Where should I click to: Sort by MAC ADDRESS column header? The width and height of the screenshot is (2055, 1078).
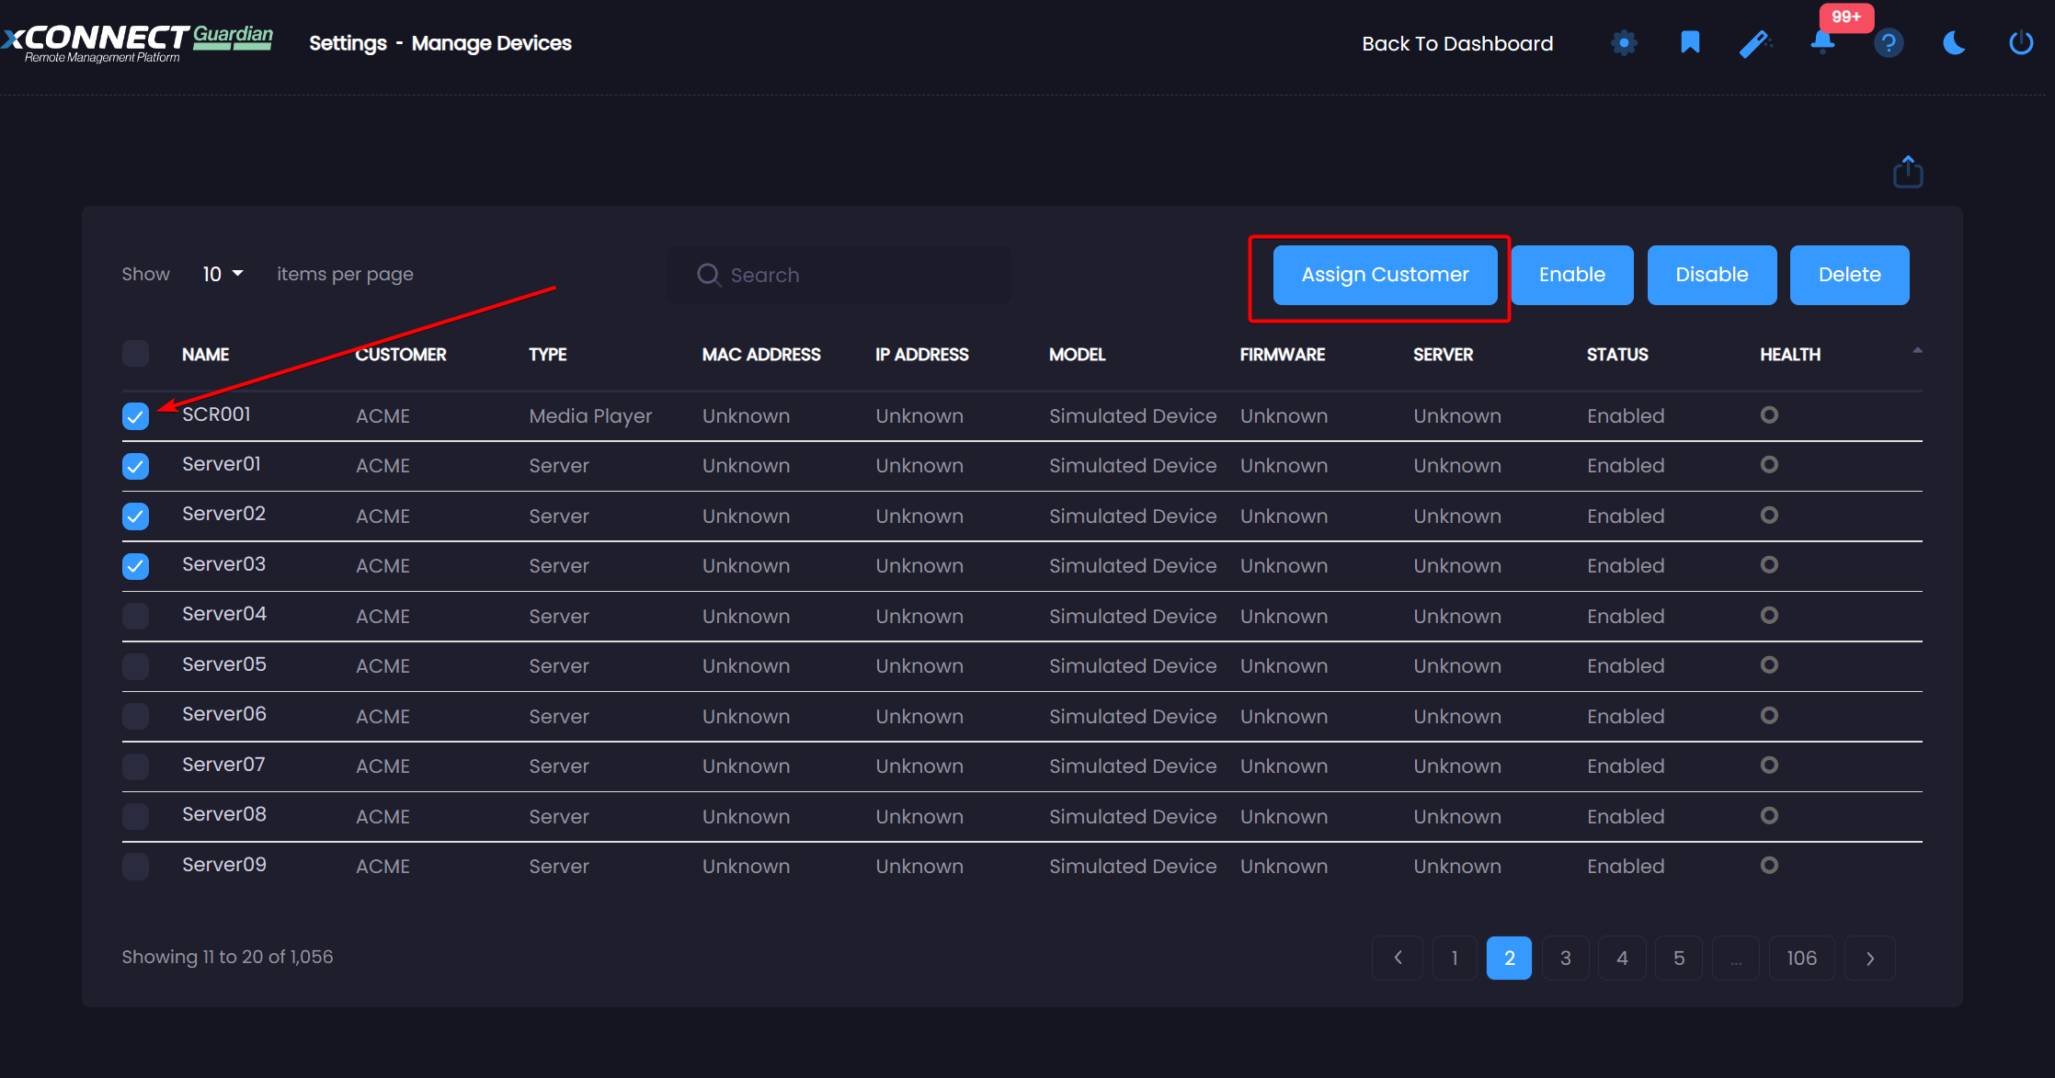click(761, 355)
